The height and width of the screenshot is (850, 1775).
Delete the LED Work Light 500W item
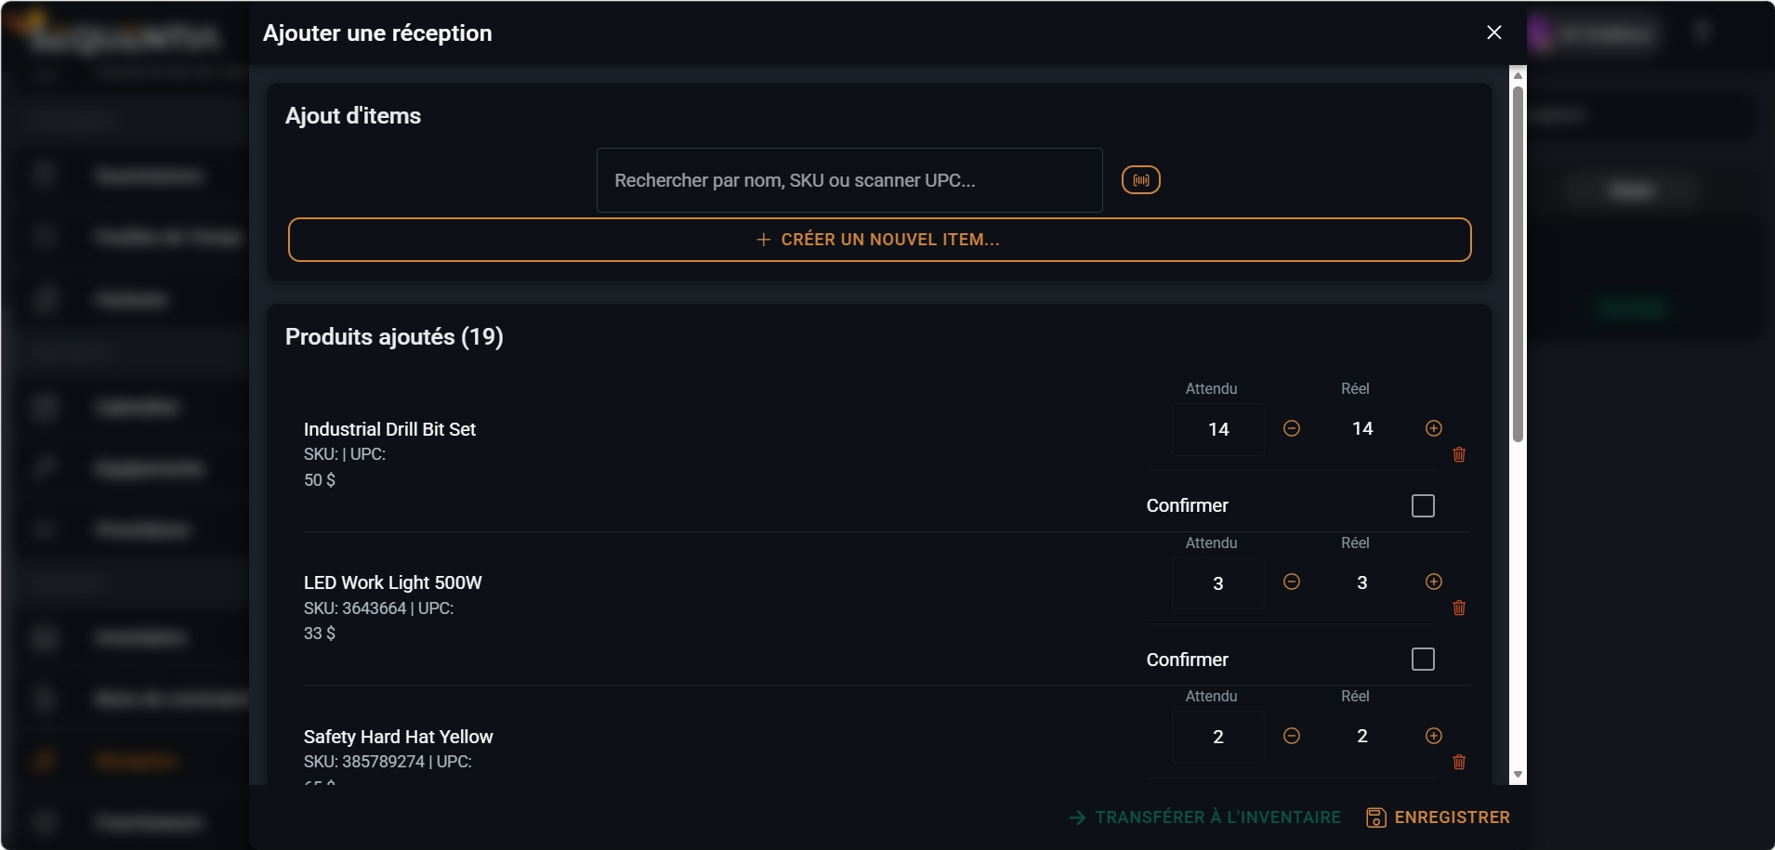(1459, 608)
